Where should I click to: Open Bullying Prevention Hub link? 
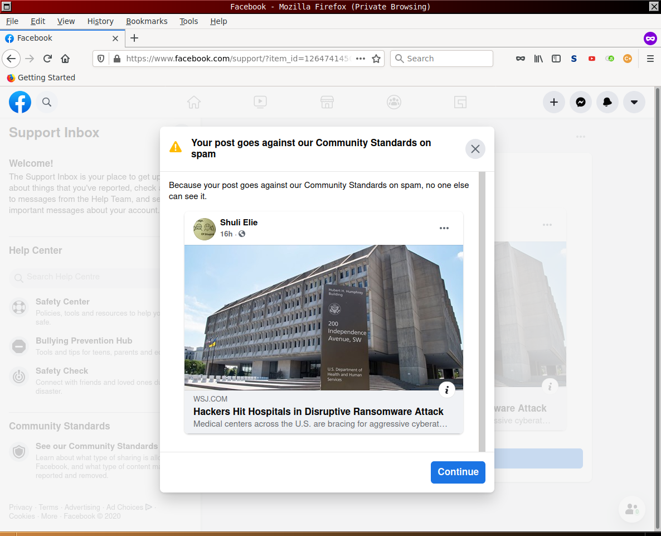pyautogui.click(x=84, y=341)
